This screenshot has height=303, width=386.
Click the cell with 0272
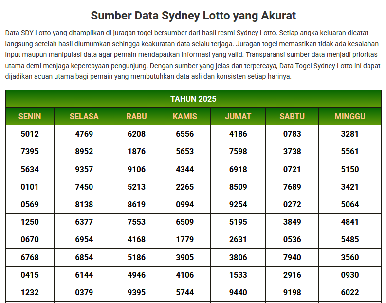pyautogui.click(x=292, y=204)
